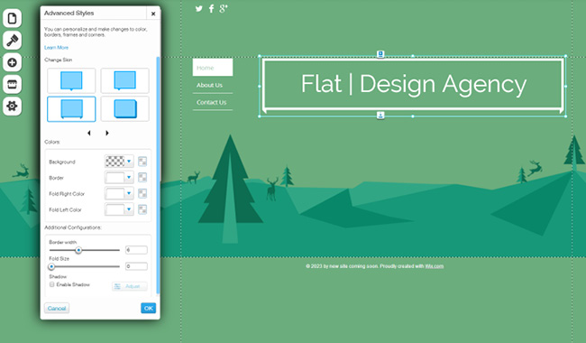586x343 pixels.
Task: Click the Home menu item
Action: (x=213, y=68)
